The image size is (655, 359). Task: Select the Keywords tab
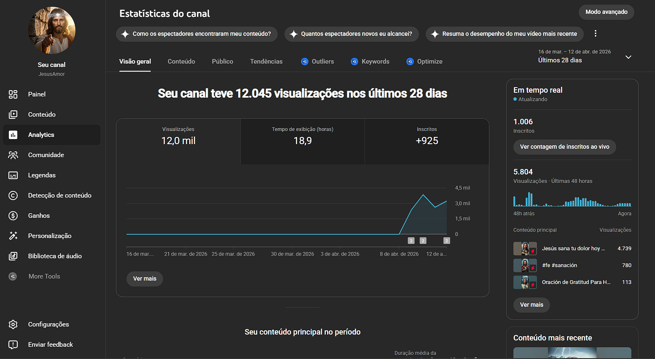370,62
